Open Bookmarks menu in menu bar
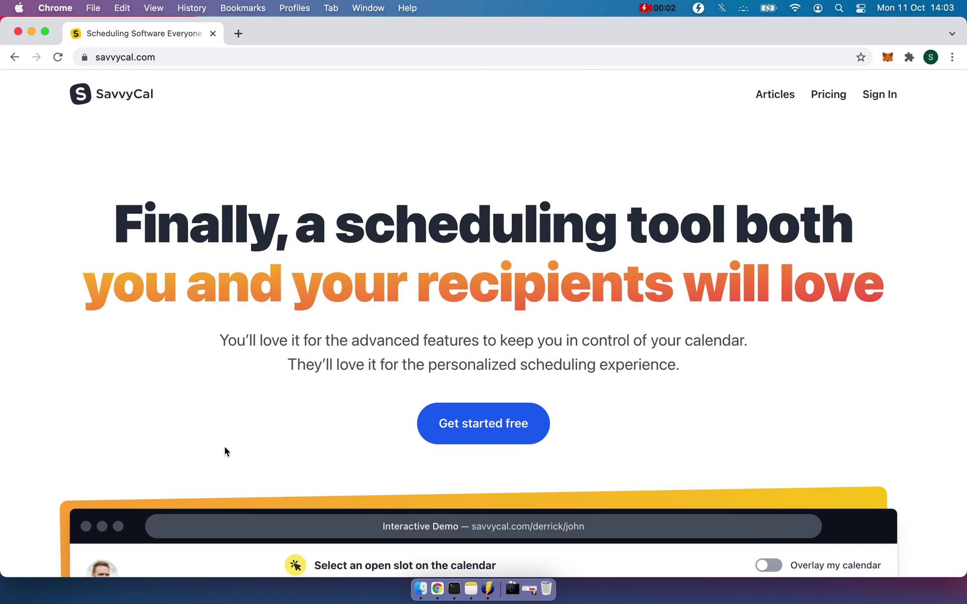The width and height of the screenshot is (967, 604). [x=242, y=8]
